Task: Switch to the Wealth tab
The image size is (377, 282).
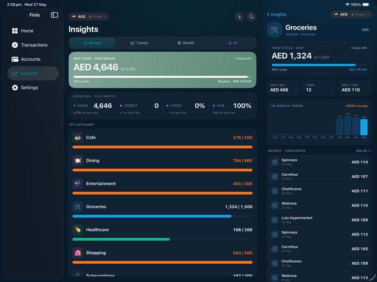Action: point(186,43)
